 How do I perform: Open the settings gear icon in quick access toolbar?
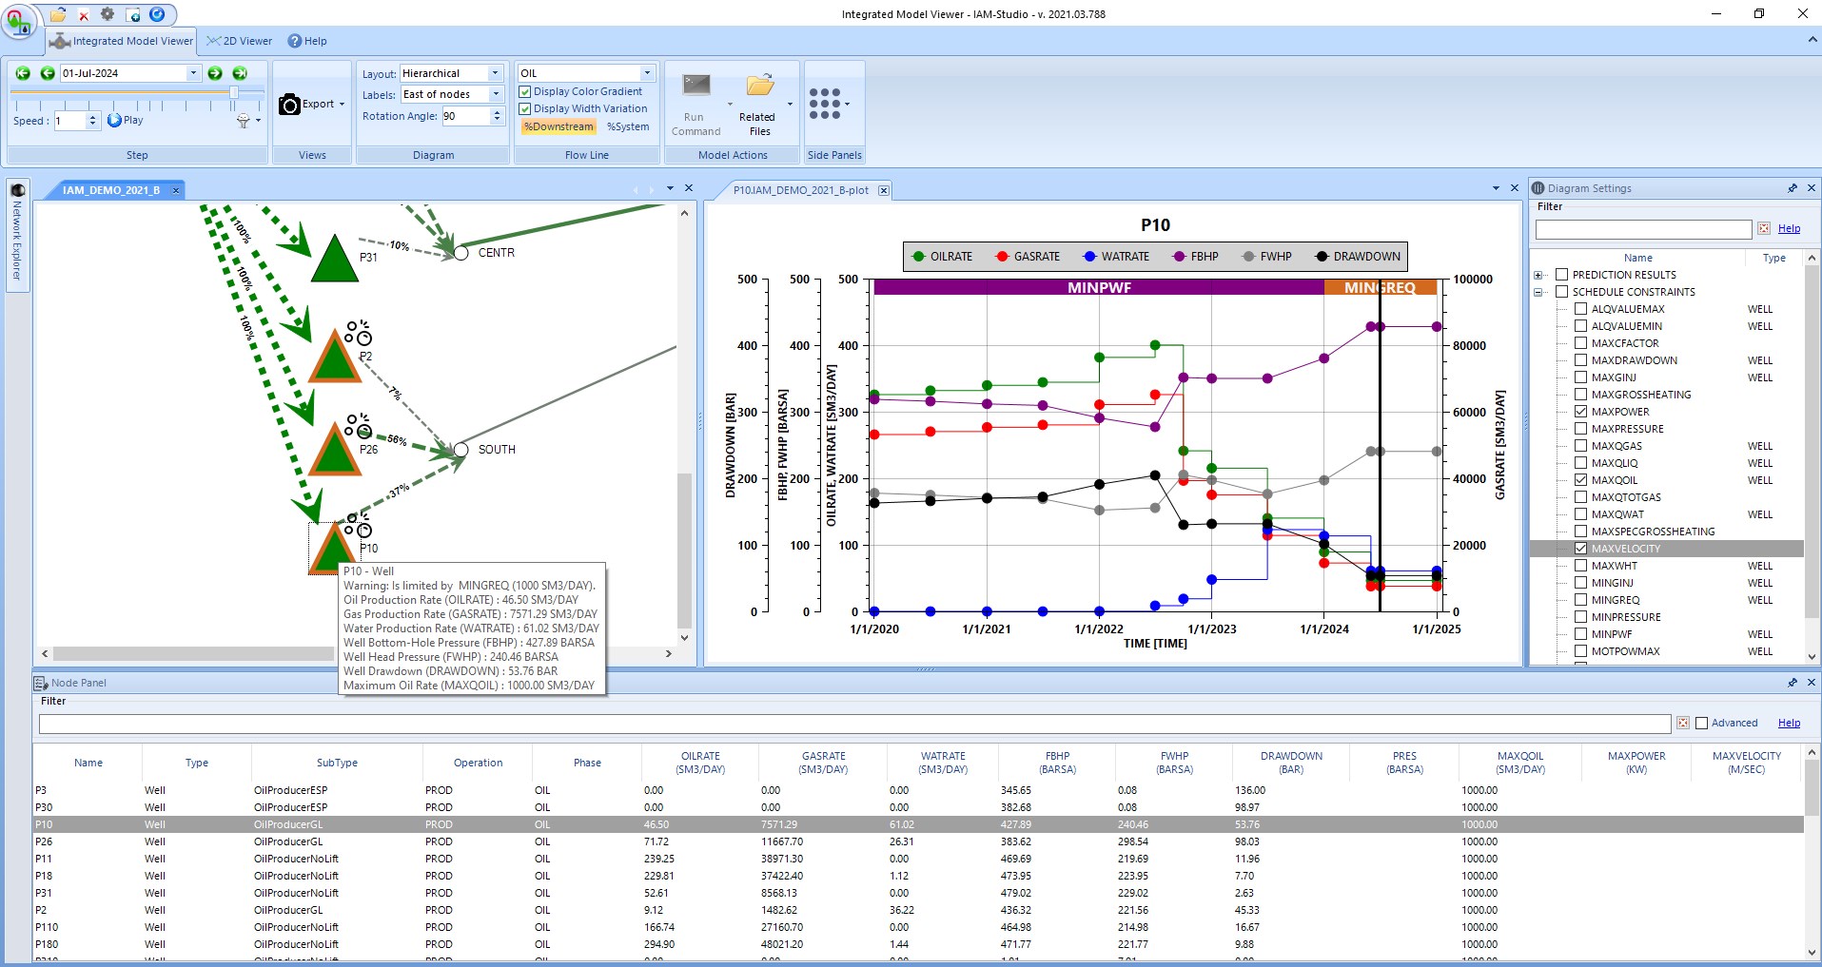[108, 14]
